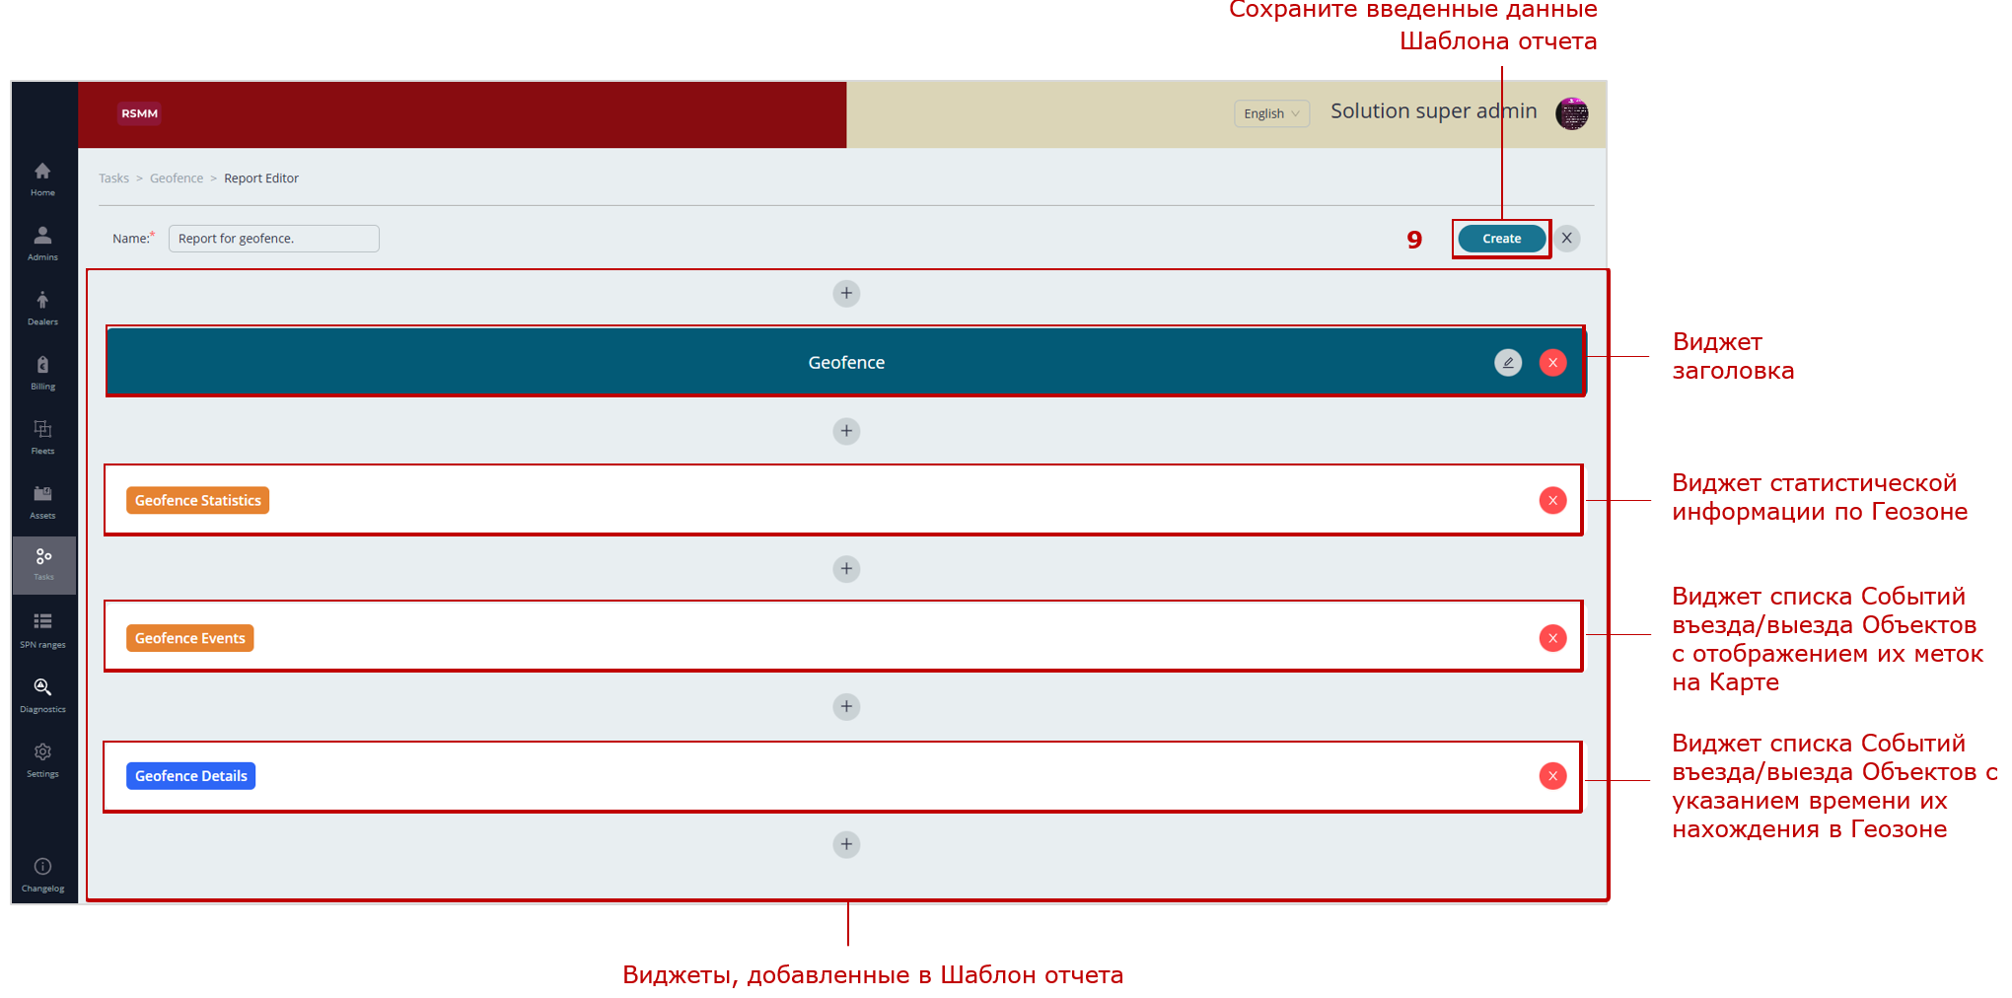Open Settings gear in sidebar

(x=42, y=758)
